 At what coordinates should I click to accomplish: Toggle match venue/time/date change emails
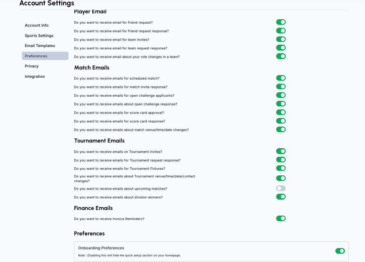(281, 130)
